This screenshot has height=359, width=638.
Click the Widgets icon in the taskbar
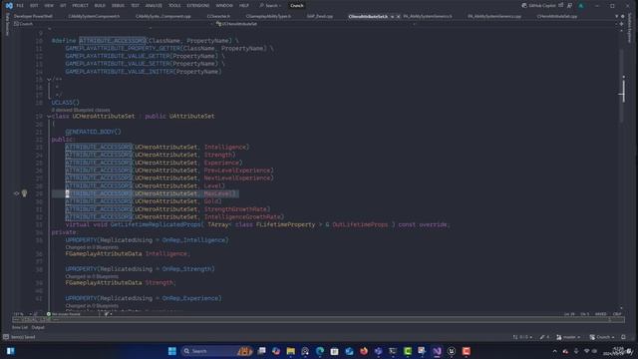click(x=11, y=351)
